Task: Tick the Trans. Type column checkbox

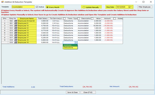Action: [64, 19]
